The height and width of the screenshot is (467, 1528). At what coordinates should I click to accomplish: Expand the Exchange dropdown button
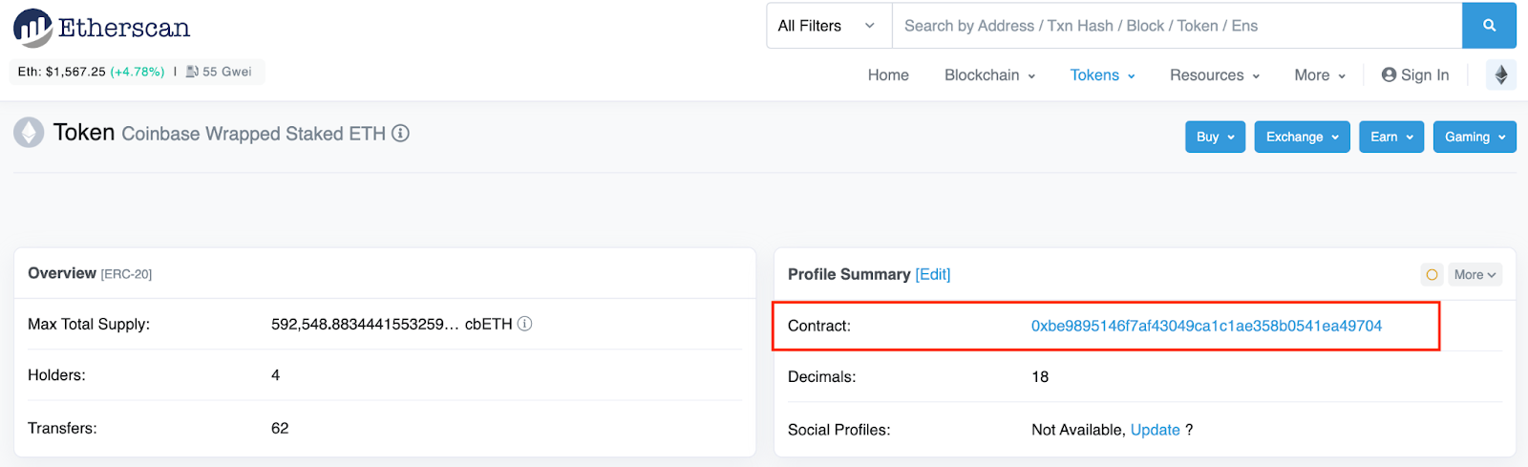click(1302, 137)
